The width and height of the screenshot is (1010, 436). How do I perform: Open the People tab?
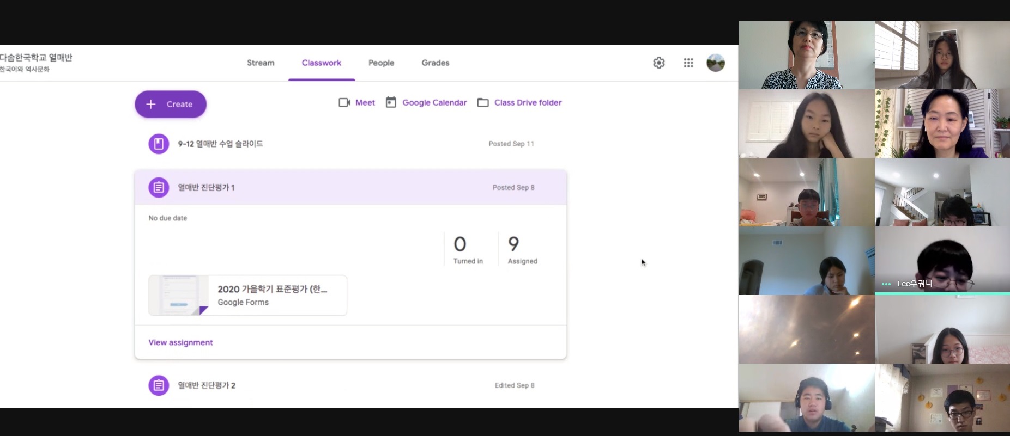(x=381, y=63)
